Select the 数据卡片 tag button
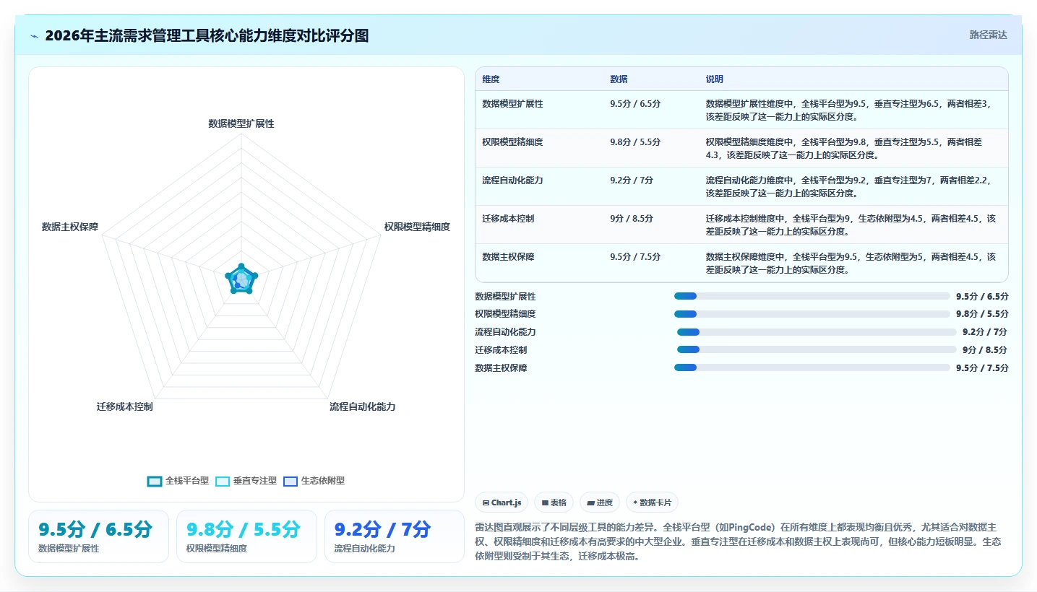1037x592 pixels. [x=652, y=502]
